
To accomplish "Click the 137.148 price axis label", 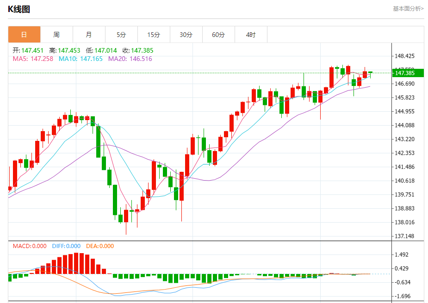I will (x=404, y=236).
